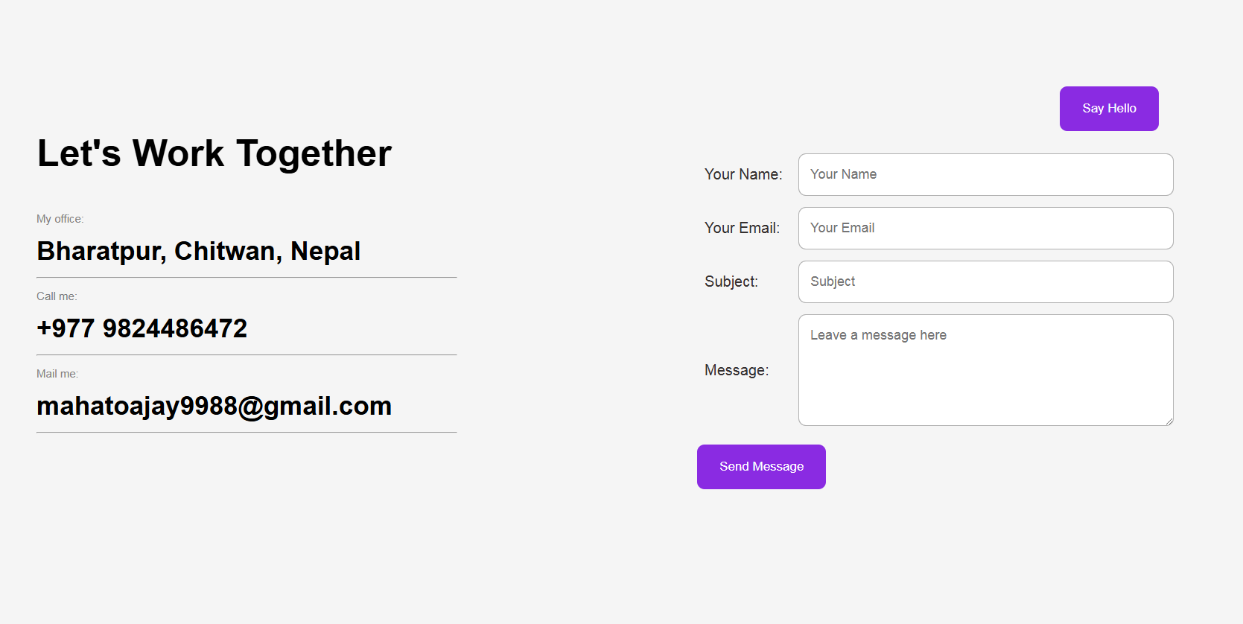
Task: Click the Bharatpur, Chitwan, Nepal address
Action: pyautogui.click(x=199, y=251)
